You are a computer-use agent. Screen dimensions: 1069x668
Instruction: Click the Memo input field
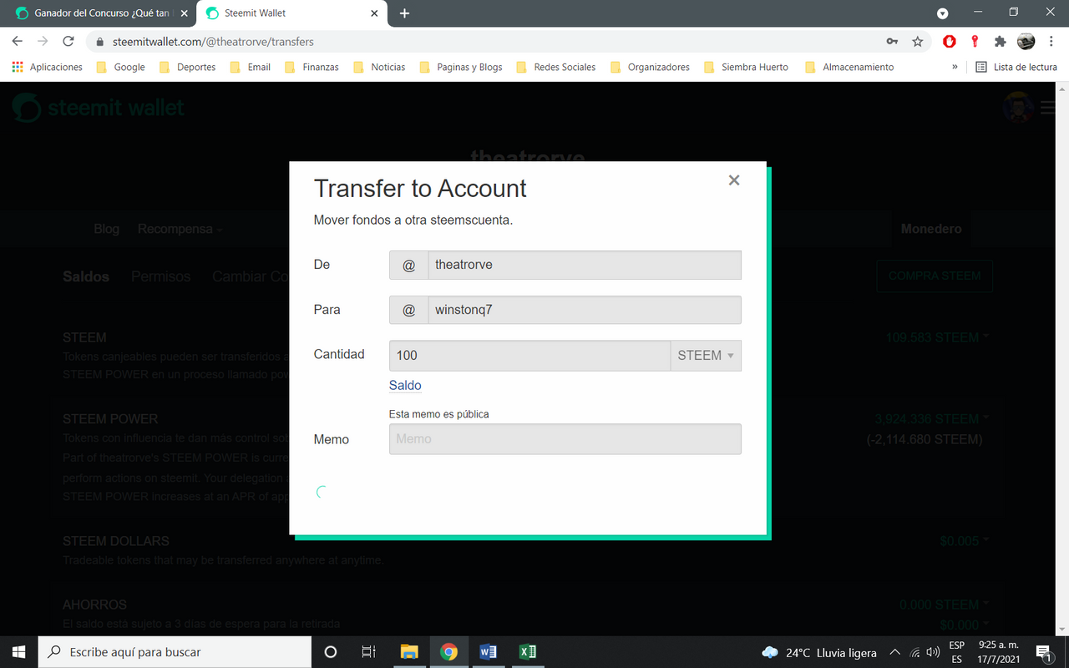pos(565,439)
